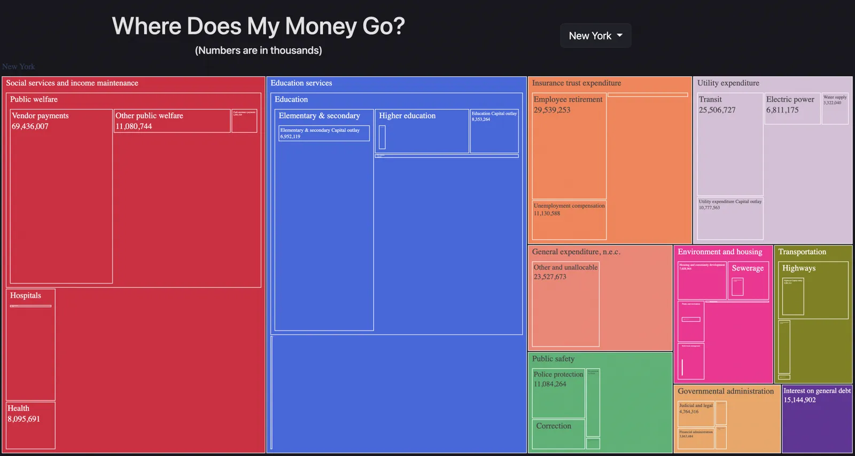Click the Highways tile

coord(813,290)
